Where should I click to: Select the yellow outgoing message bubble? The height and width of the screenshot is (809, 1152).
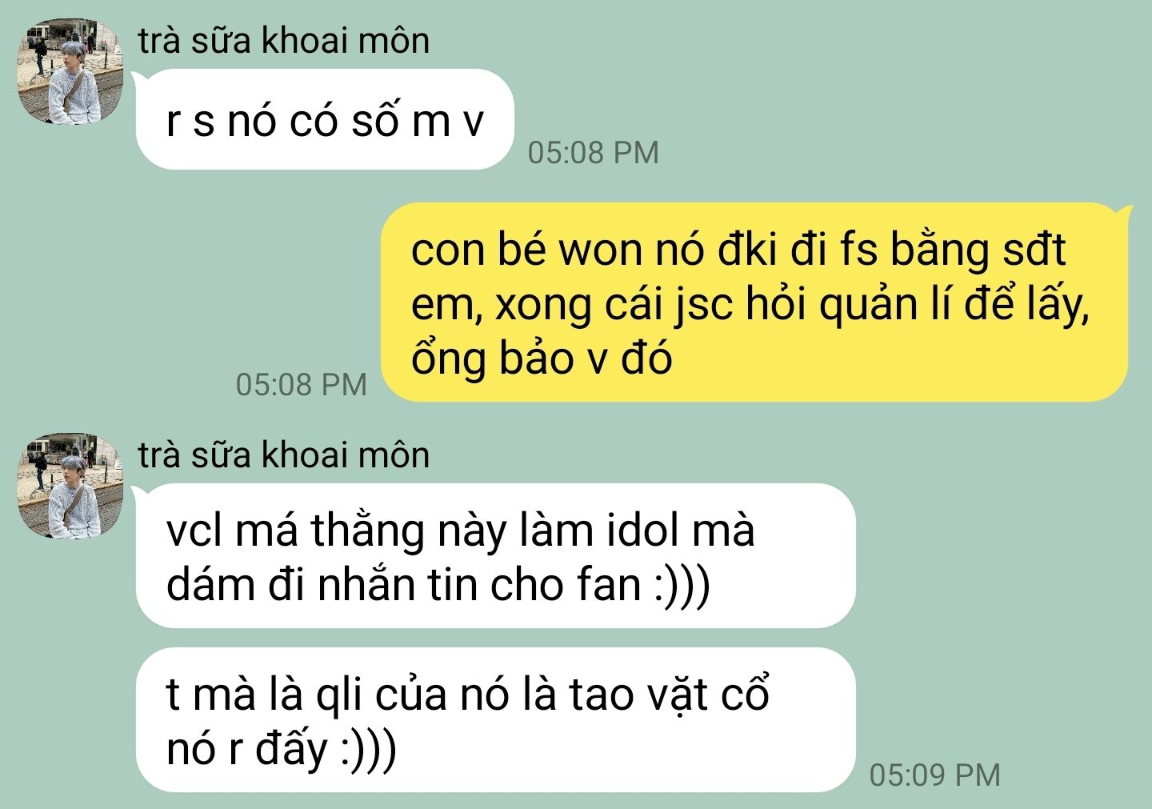(756, 302)
